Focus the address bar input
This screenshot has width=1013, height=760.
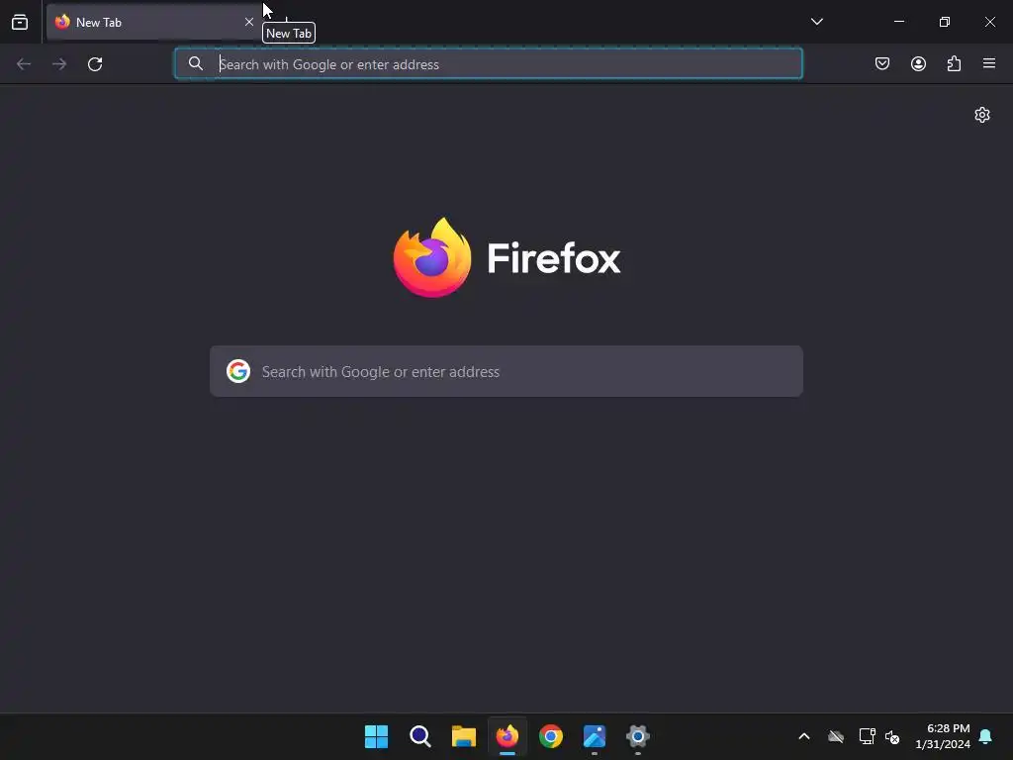pos(489,64)
